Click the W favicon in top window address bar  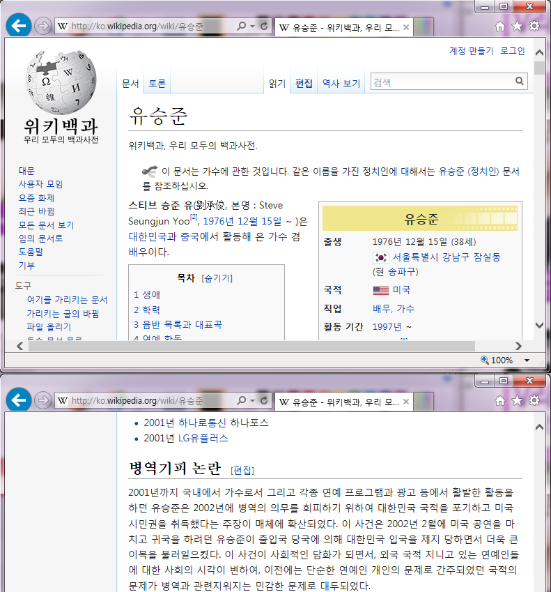63,26
